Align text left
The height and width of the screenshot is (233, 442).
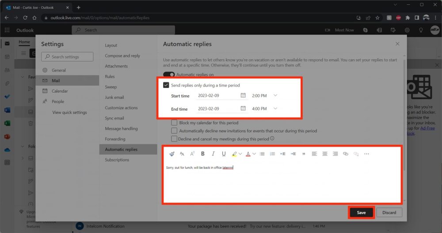[x=314, y=154]
